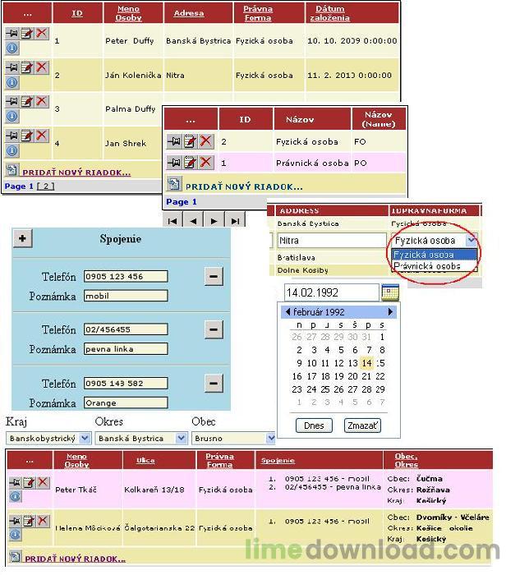The width and height of the screenshot is (506, 575).
Task: Select day 14 in calendar
Action: click(366, 363)
